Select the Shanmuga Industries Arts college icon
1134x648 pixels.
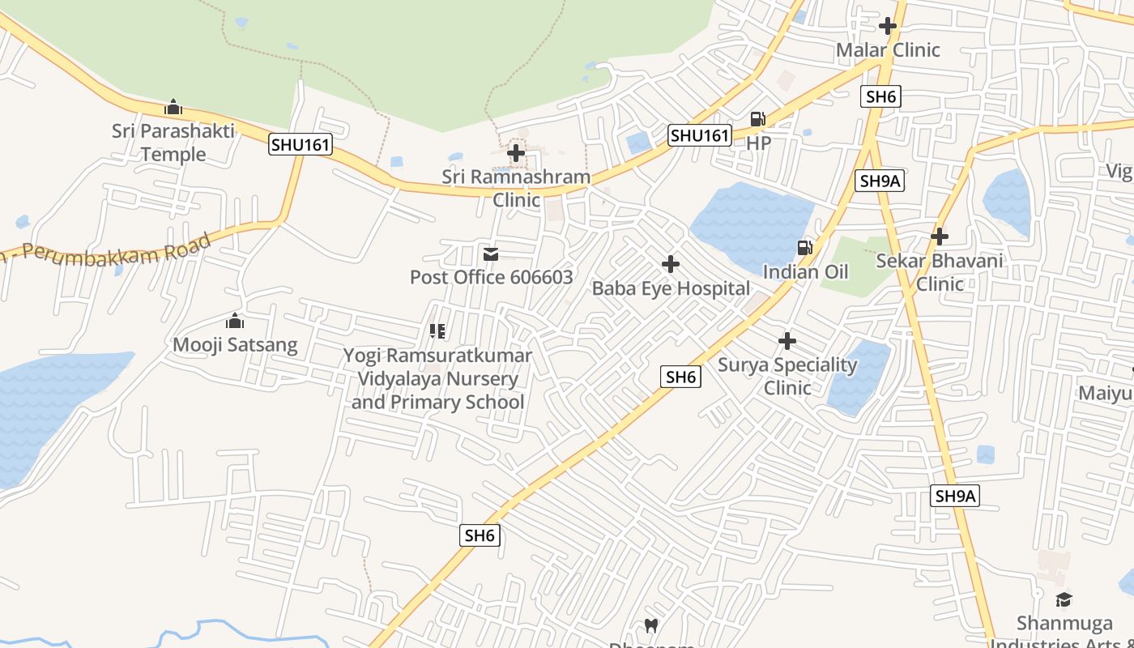(x=1064, y=599)
